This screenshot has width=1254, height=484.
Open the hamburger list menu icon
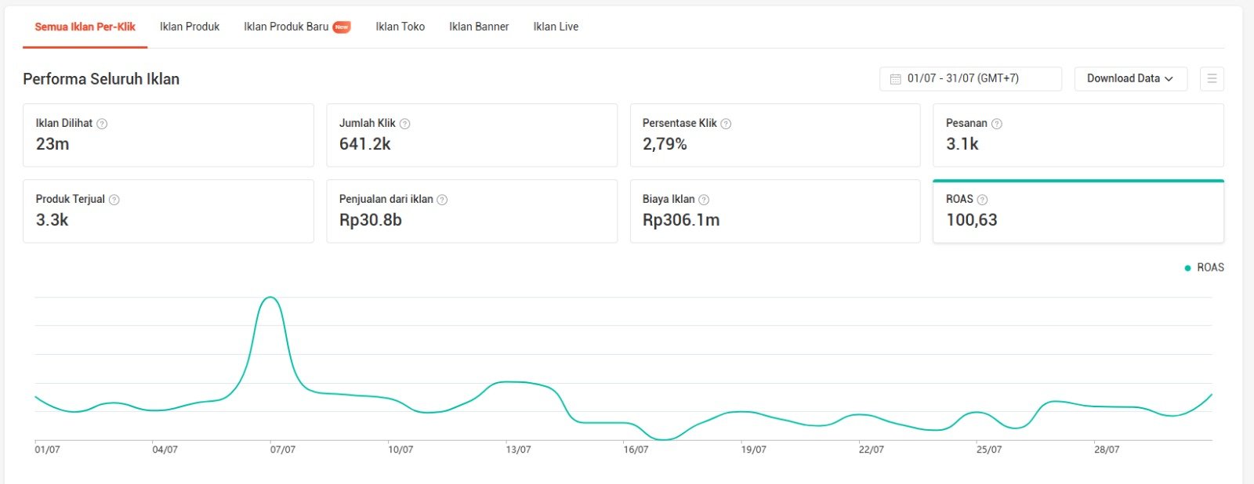[x=1211, y=78]
